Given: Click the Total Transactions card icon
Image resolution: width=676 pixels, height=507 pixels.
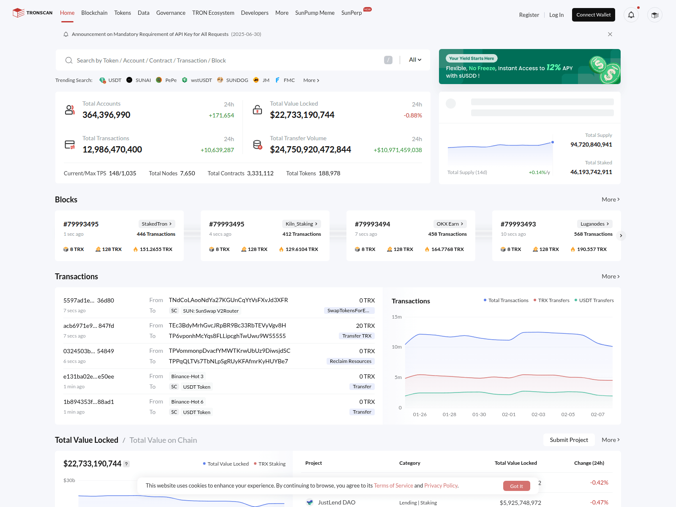Looking at the screenshot, I should (x=70, y=144).
